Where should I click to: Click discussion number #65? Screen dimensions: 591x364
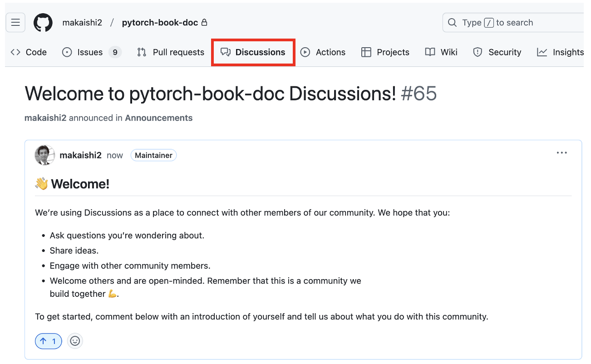[419, 93]
